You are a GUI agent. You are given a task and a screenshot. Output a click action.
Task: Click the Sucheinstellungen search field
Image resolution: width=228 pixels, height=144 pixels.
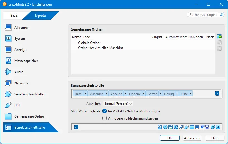pyautogui.click(x=205, y=14)
